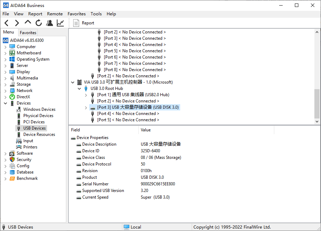This screenshot has width=321, height=231.
Task: Open the File menu
Action: coord(6,14)
